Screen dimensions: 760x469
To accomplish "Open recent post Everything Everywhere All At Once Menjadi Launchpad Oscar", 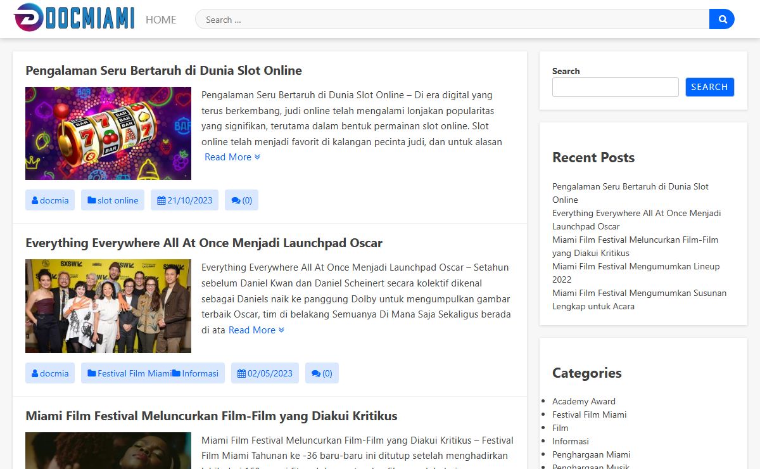I will tap(636, 220).
